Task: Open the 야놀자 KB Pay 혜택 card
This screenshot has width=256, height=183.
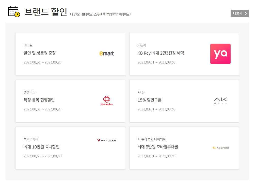Action: pyautogui.click(x=184, y=54)
